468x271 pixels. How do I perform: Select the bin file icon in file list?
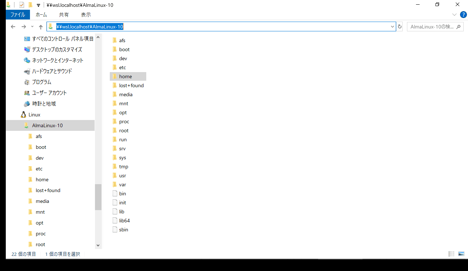[x=115, y=194]
